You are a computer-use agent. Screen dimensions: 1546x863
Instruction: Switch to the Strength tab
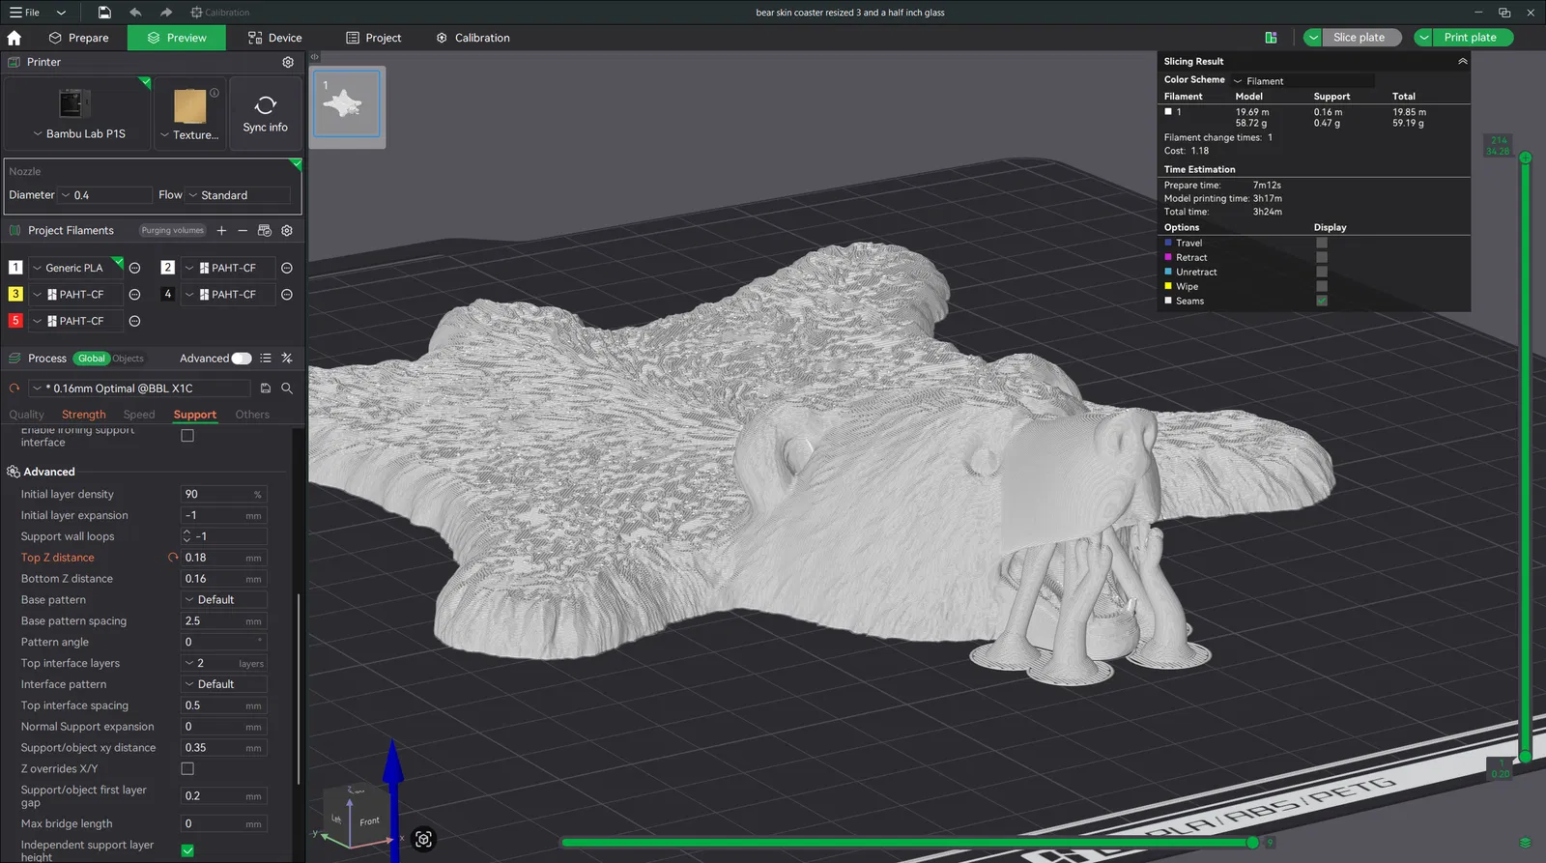84,415
